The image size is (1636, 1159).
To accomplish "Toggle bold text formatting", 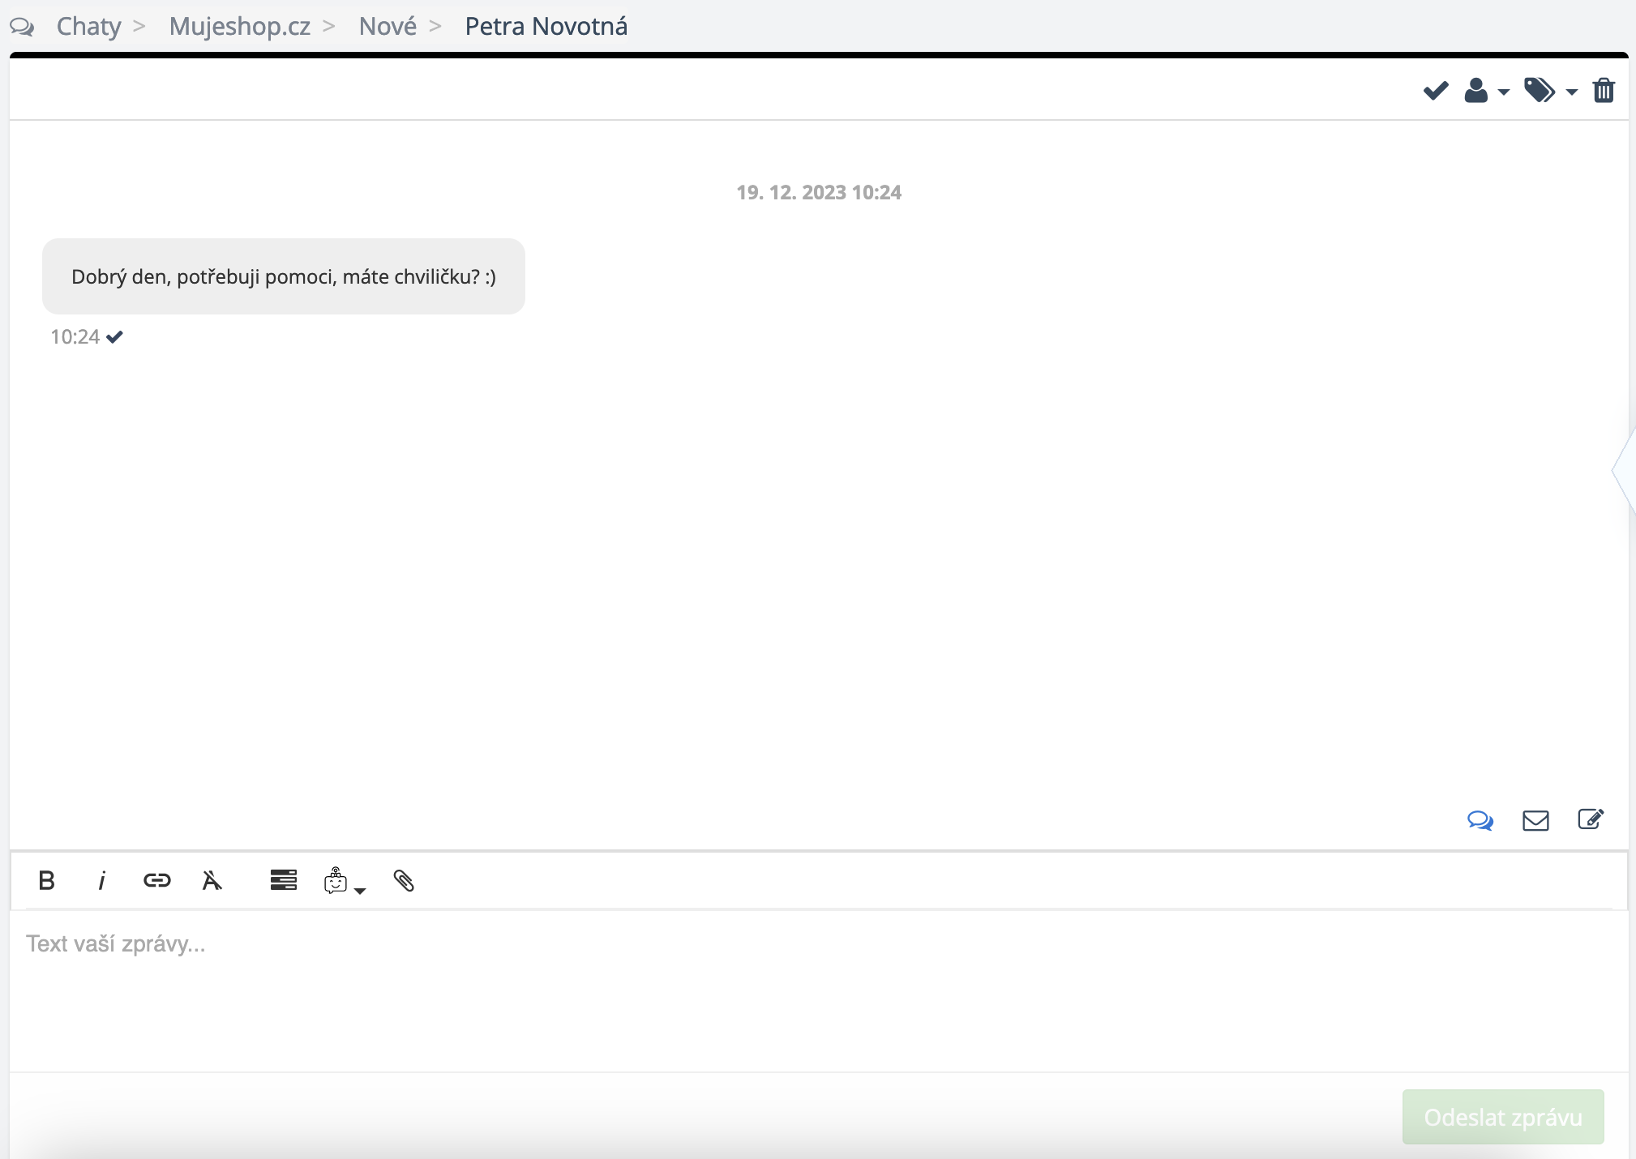I will pyautogui.click(x=46, y=880).
